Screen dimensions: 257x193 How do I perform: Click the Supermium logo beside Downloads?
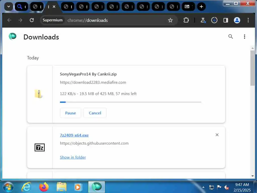pyautogui.click(x=13, y=36)
